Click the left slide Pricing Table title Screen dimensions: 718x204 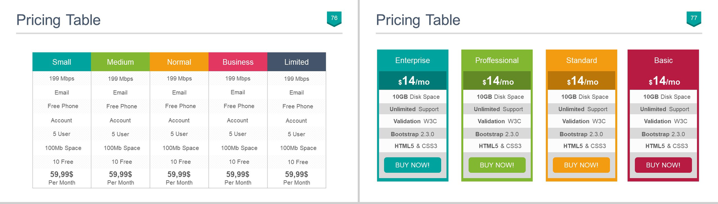pyautogui.click(x=58, y=20)
